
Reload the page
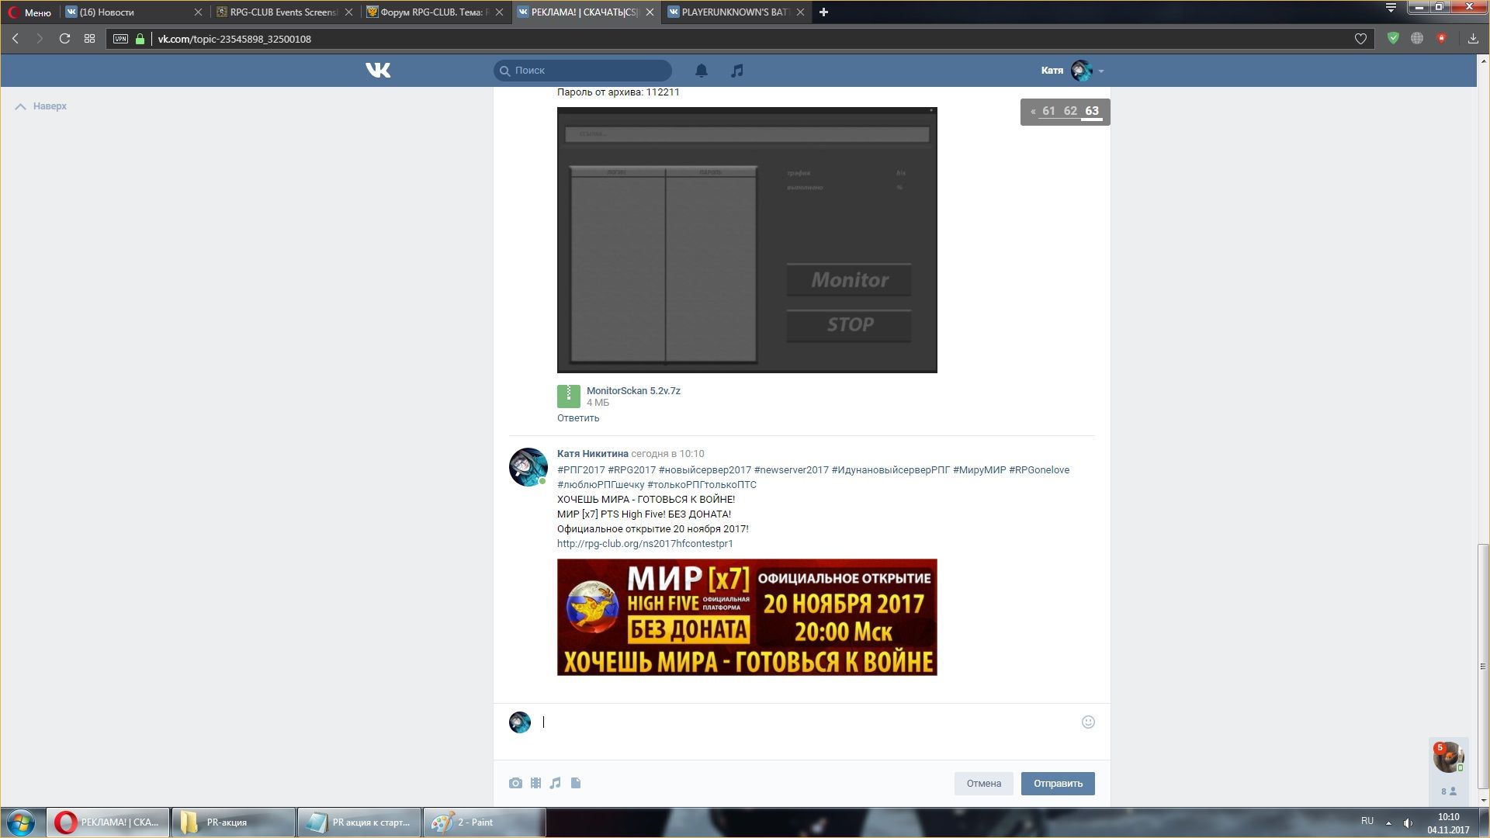[64, 39]
